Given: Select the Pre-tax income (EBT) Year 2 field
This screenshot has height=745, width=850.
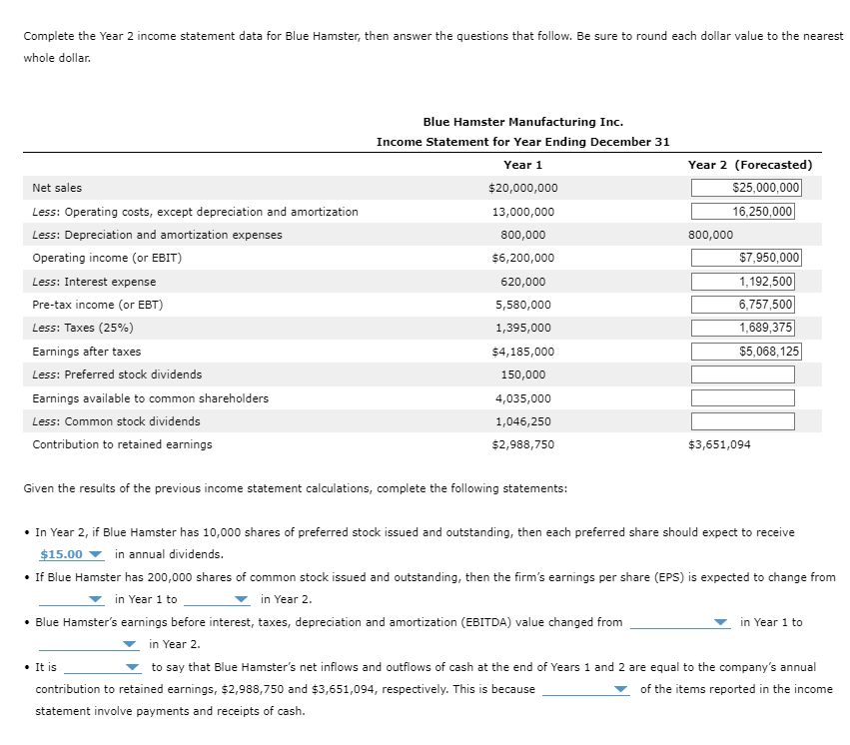Looking at the screenshot, I should coord(744,305).
